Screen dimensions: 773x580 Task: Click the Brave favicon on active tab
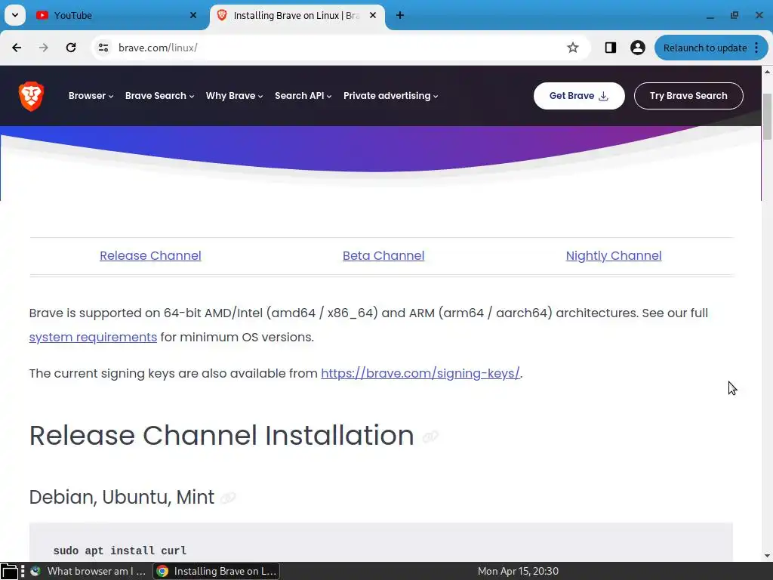point(222,15)
